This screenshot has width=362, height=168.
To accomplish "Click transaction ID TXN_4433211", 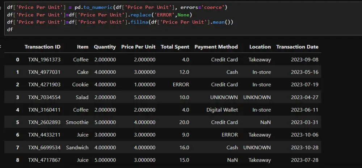I will (x=44, y=135).
